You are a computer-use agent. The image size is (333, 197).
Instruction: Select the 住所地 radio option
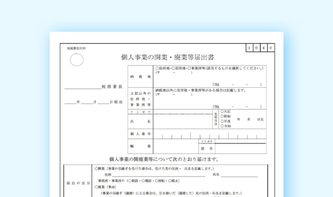click(x=157, y=68)
